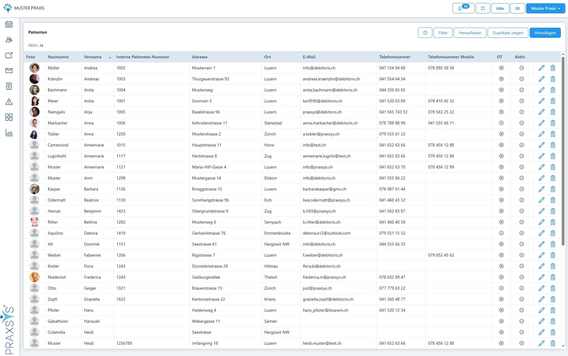Open the patients icon in the sidebar
Image resolution: width=568 pixels, height=356 pixels.
(9, 40)
